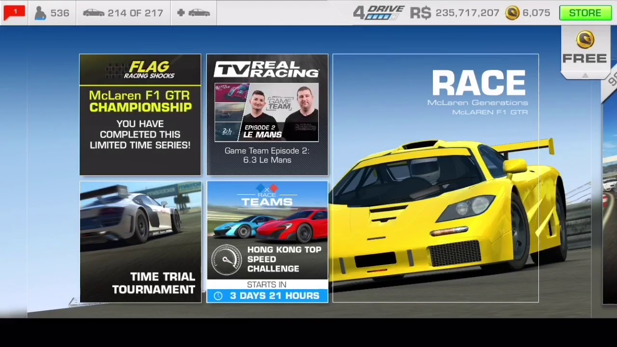Open the Time Trial Tournament tile
The width and height of the screenshot is (617, 347).
tap(140, 242)
